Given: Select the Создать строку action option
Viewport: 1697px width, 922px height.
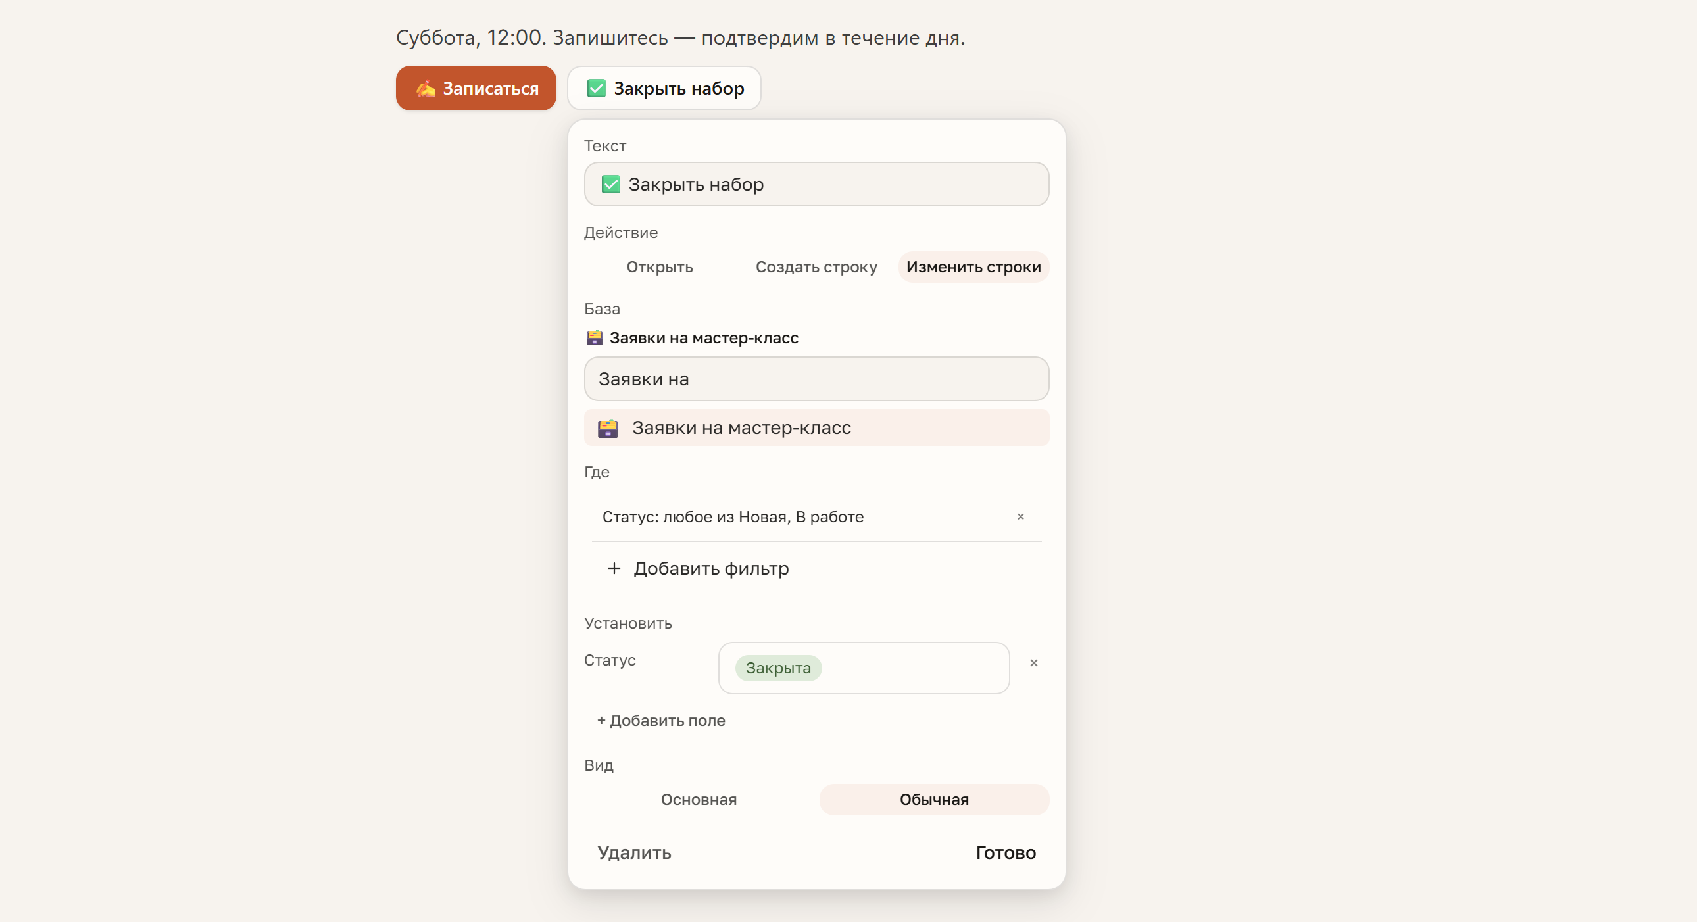Looking at the screenshot, I should [x=816, y=267].
